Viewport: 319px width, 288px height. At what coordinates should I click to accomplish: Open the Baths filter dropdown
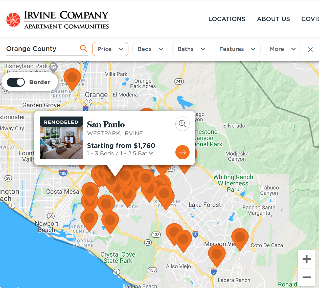pyautogui.click(x=191, y=49)
